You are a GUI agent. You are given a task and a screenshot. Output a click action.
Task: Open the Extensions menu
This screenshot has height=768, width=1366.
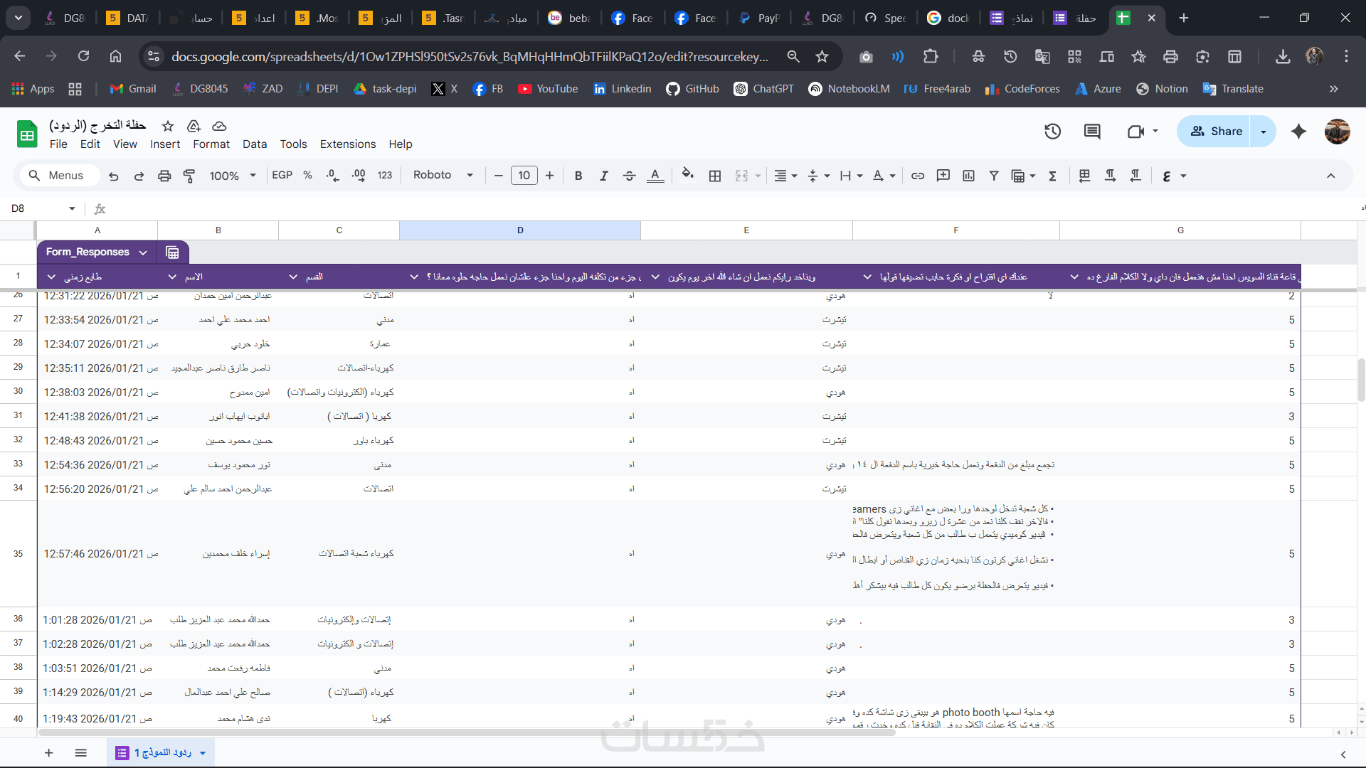point(347,144)
